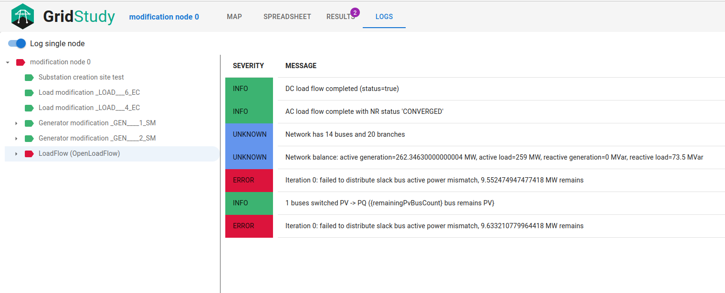Click the red tag icon beside LoadFlow (OpenLoadFlow)
725x293 pixels.
coord(29,153)
